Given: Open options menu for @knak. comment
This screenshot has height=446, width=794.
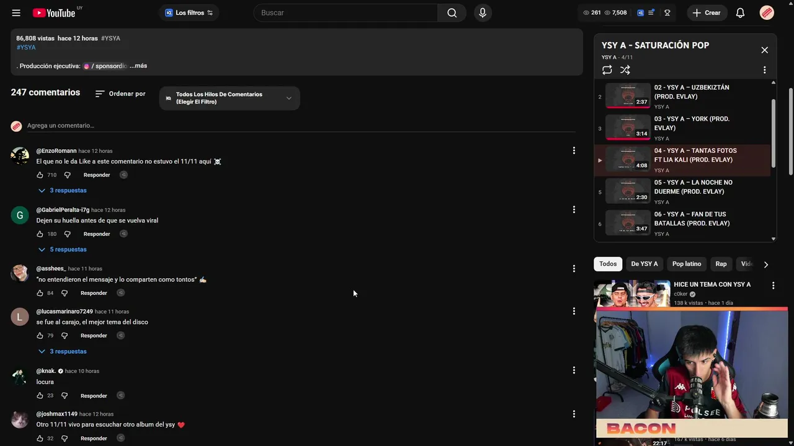Looking at the screenshot, I should coord(574,370).
